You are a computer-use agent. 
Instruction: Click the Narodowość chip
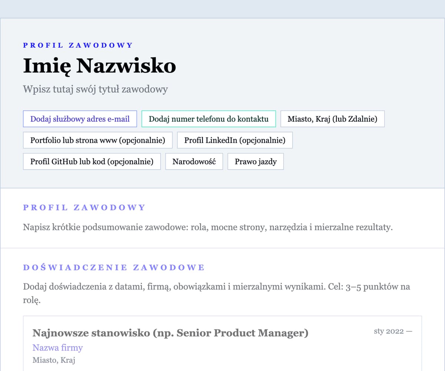point(194,162)
